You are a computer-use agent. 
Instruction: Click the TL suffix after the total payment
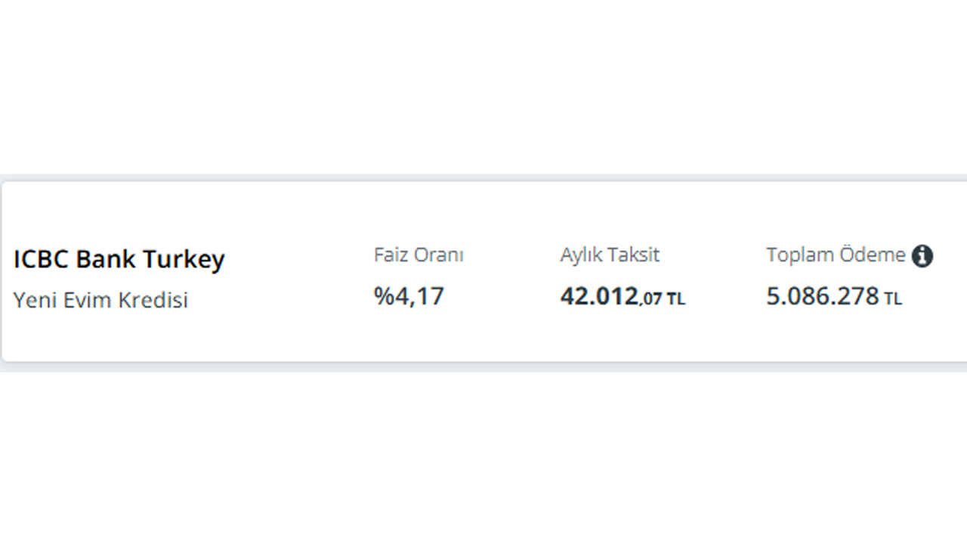[x=893, y=299]
